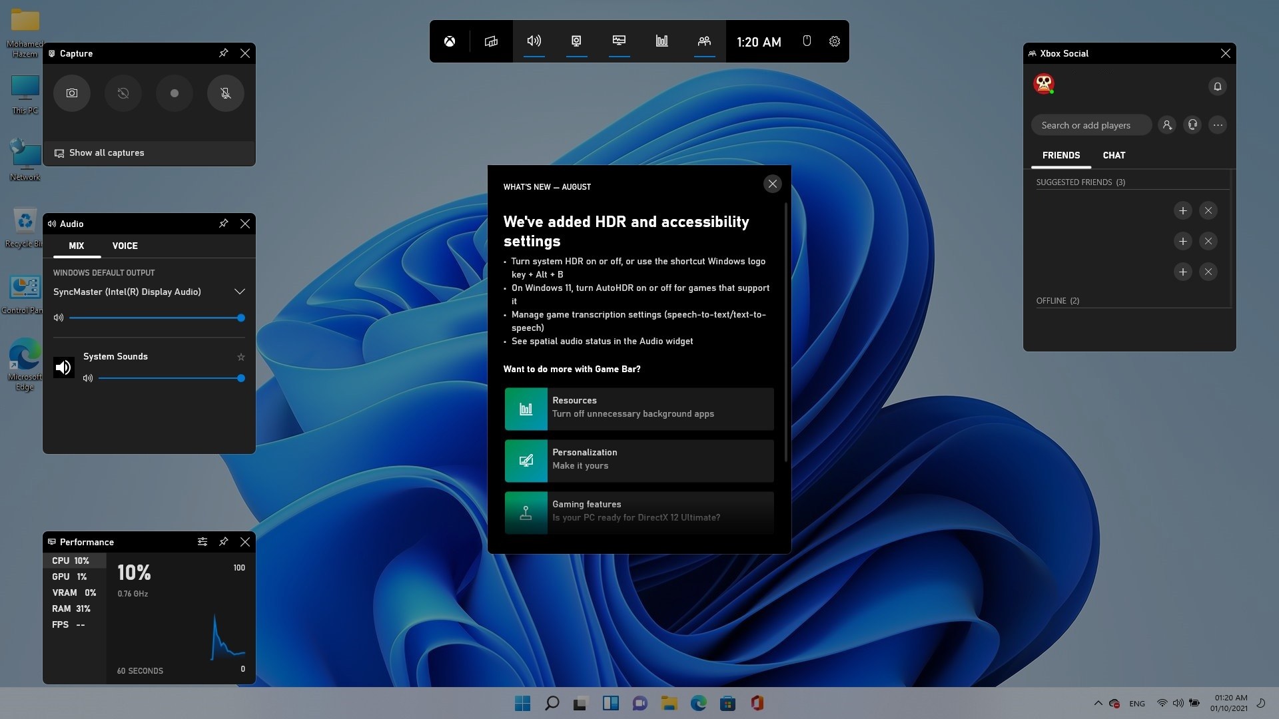Image resolution: width=1279 pixels, height=719 pixels.
Task: Open Xbox Social more options ellipsis
Action: coord(1218,125)
